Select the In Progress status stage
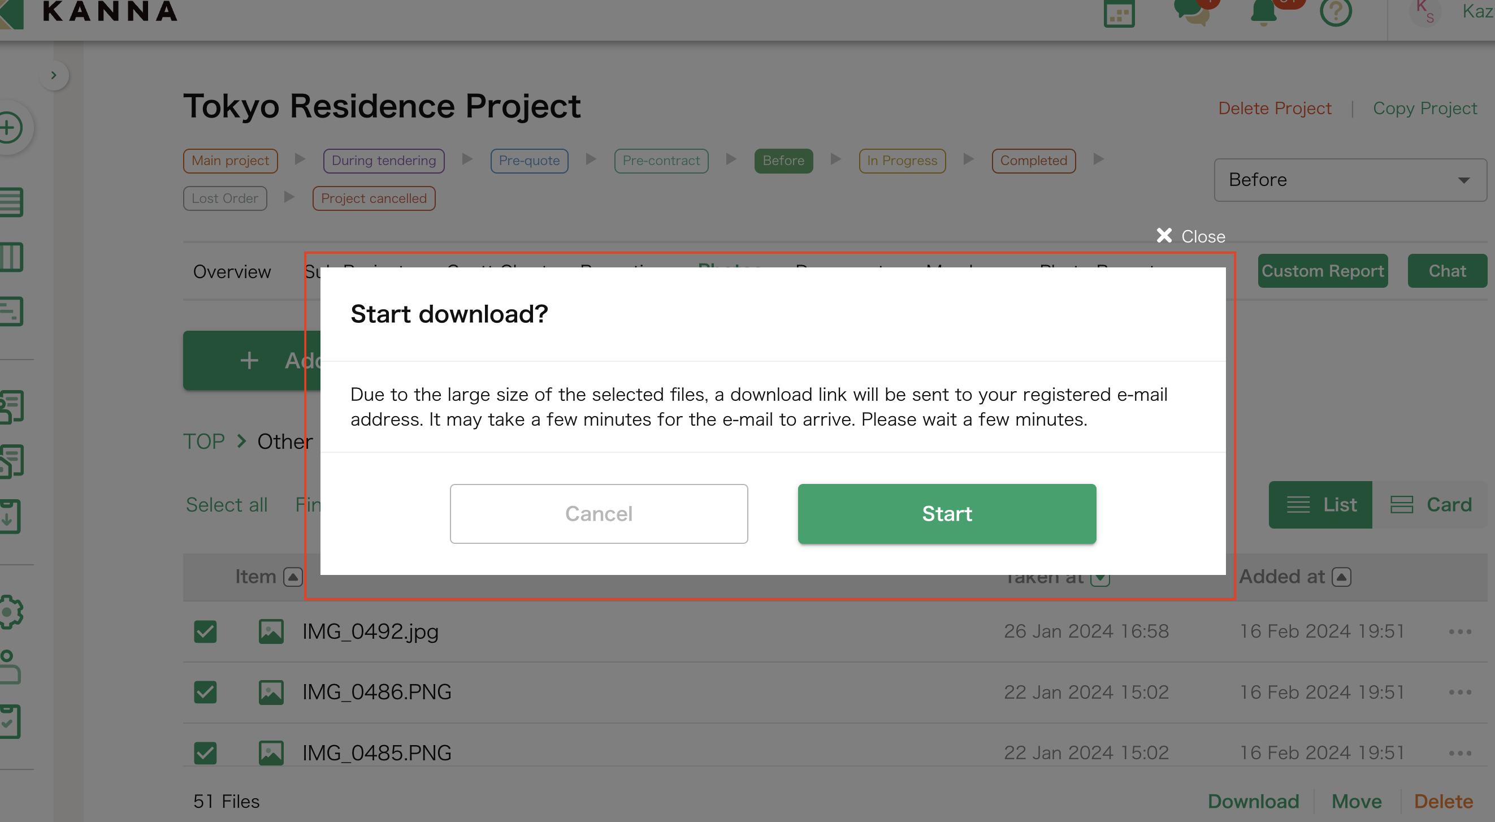 (902, 160)
